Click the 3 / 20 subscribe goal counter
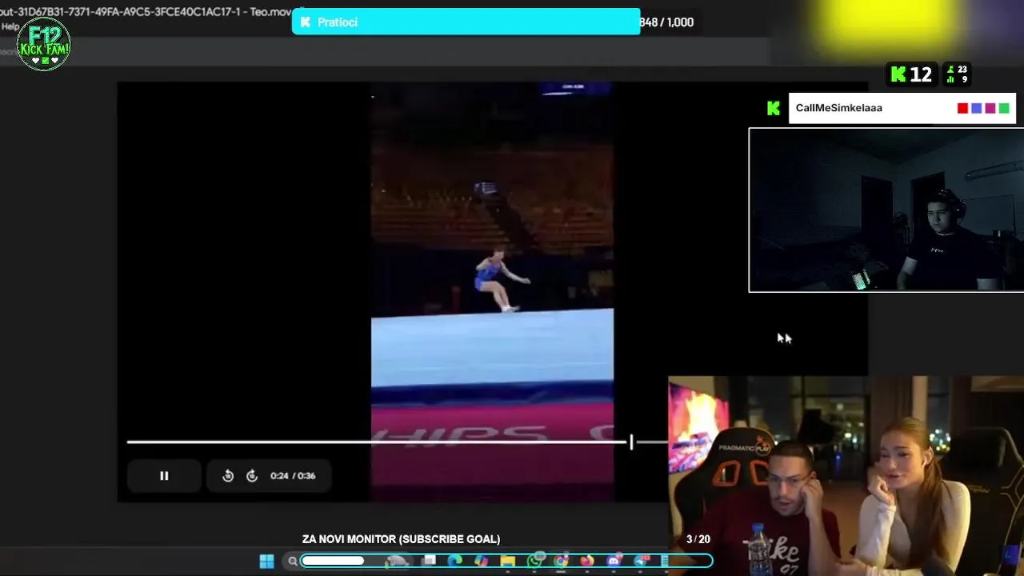This screenshot has width=1024, height=576. point(698,539)
